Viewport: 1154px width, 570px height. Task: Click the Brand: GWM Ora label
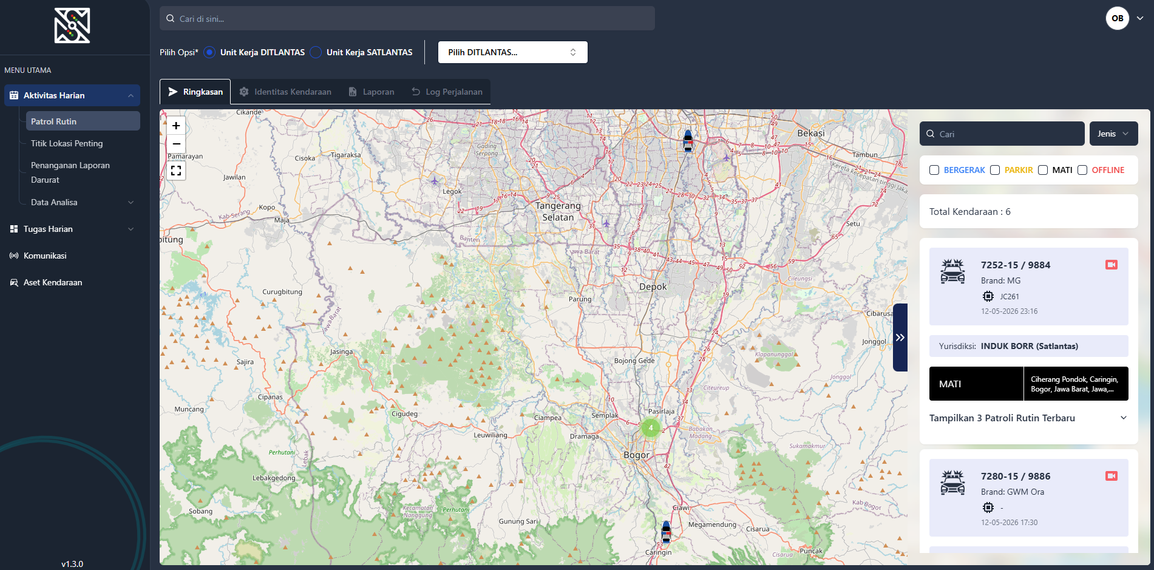[x=1013, y=492]
